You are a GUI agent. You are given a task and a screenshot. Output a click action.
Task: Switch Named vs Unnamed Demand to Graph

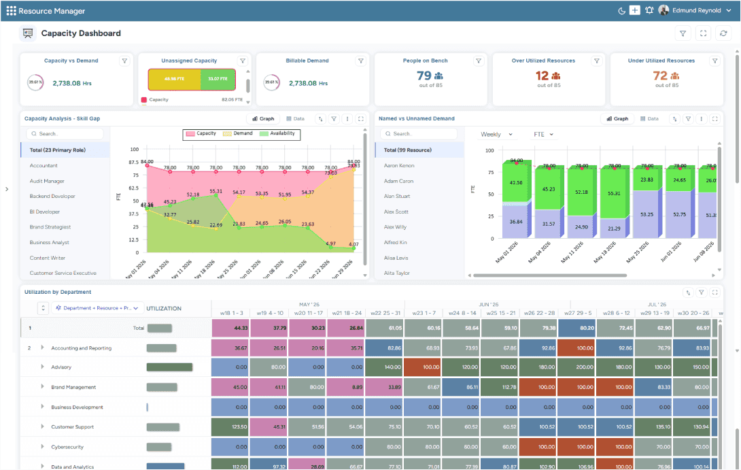(x=618, y=118)
